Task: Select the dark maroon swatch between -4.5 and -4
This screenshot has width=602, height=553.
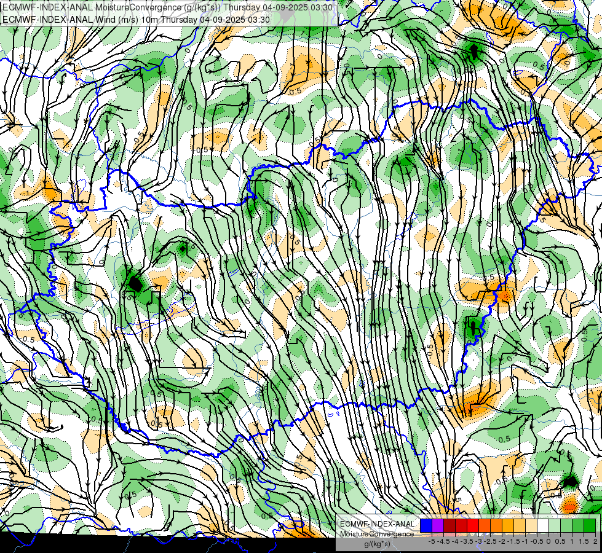Action: coord(450,525)
